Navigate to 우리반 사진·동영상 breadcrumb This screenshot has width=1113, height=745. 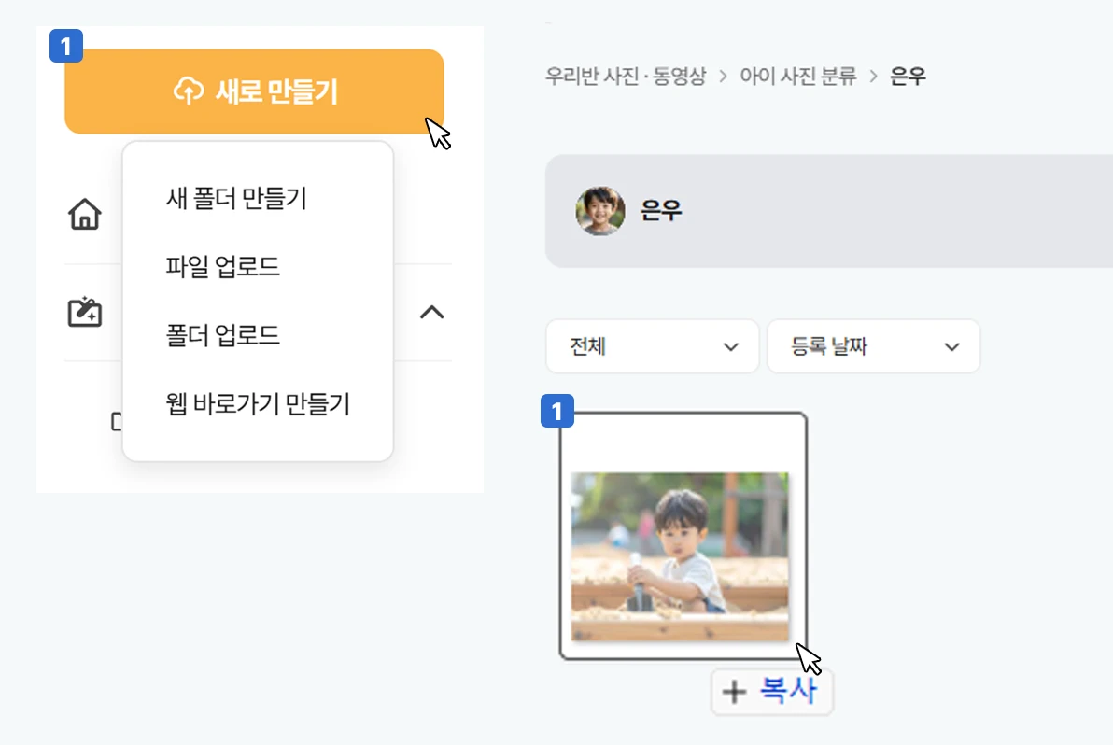626,77
